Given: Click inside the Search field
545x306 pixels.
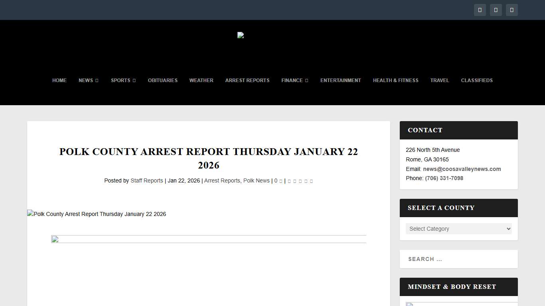Looking at the screenshot, I should (458, 259).
